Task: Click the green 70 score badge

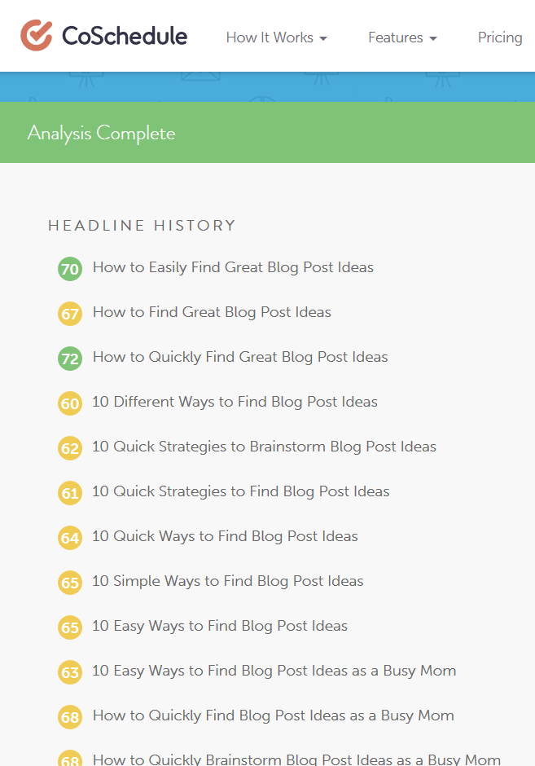Action: pos(70,269)
